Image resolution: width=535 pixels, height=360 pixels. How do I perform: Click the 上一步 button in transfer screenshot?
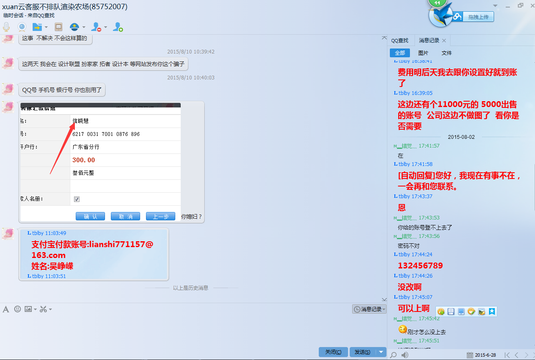coord(161,216)
